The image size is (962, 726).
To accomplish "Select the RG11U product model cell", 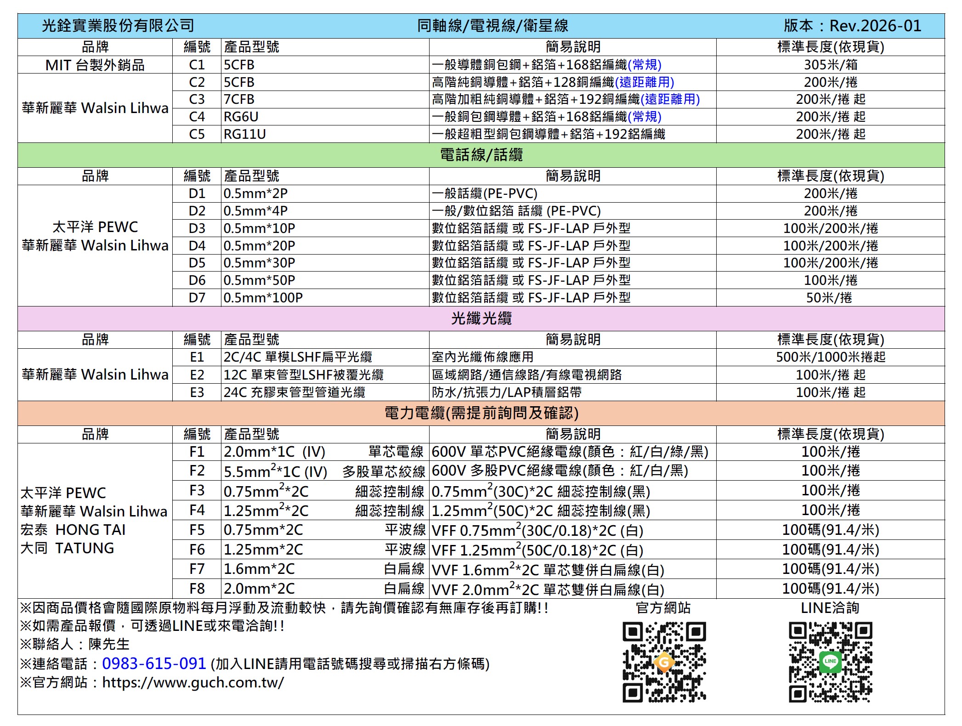I will (244, 134).
